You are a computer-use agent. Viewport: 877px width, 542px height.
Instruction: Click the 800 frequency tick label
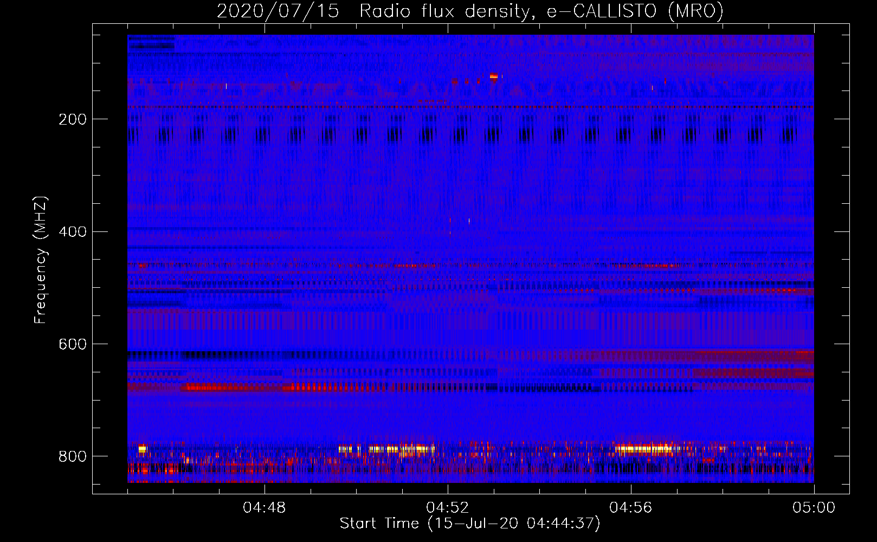pos(73,456)
